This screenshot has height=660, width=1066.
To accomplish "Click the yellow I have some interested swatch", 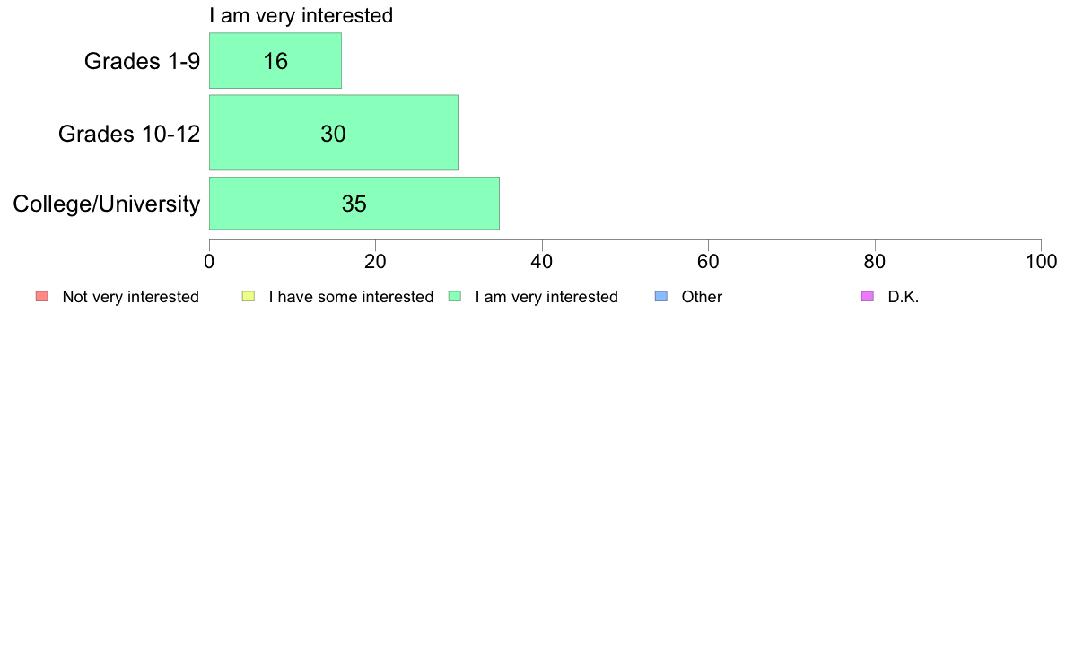I will point(249,296).
